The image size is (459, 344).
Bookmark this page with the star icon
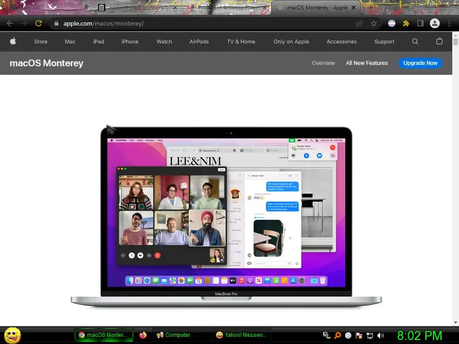pos(374,23)
